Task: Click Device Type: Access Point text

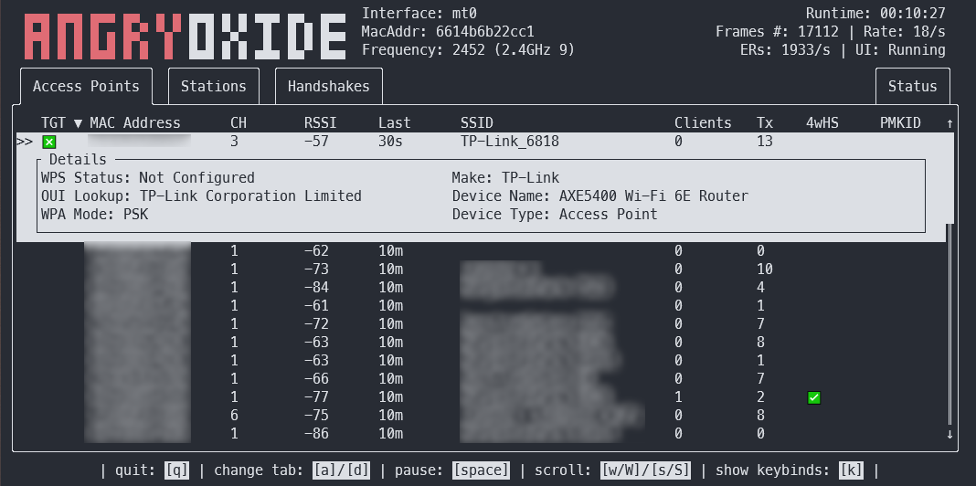Action: [x=555, y=215]
